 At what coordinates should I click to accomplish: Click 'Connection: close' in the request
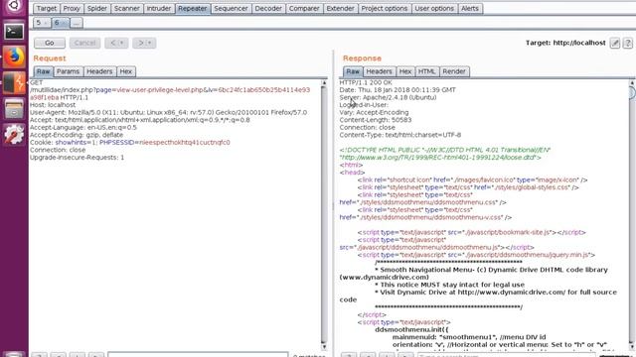click(x=58, y=150)
